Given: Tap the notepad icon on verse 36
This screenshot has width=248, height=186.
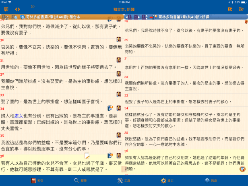Looking at the screenshot, I should tap(87, 156).
